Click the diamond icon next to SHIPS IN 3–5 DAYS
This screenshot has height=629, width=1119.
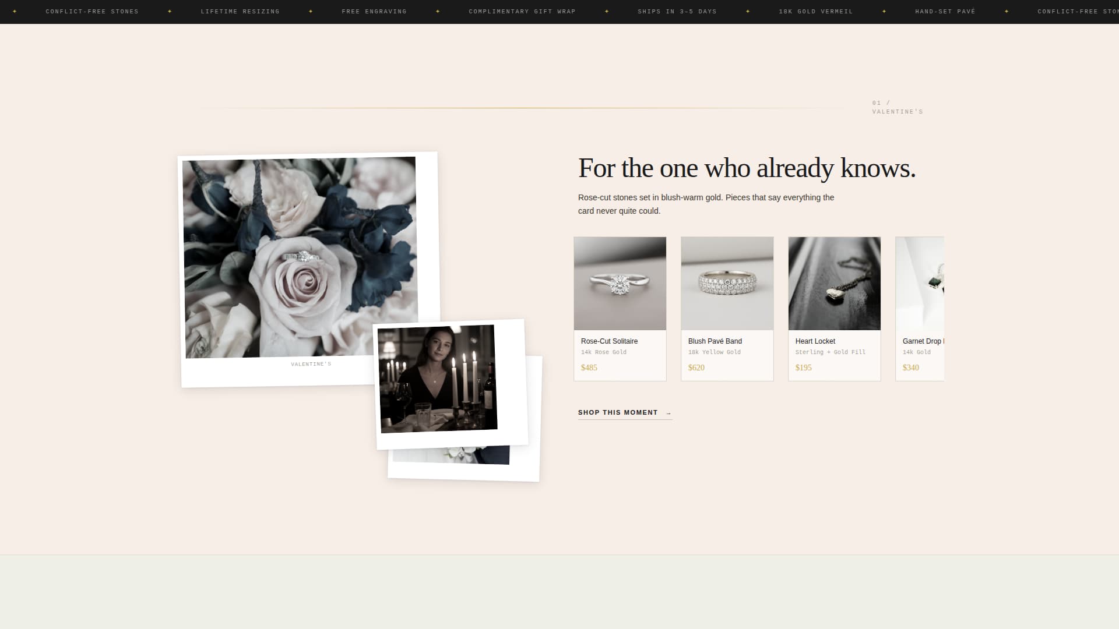click(x=606, y=11)
